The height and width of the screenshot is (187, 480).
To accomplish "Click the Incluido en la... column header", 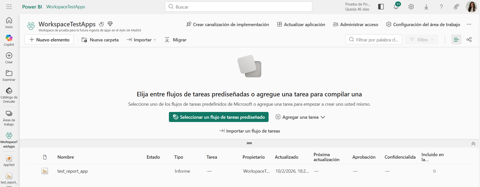I will (x=433, y=157).
